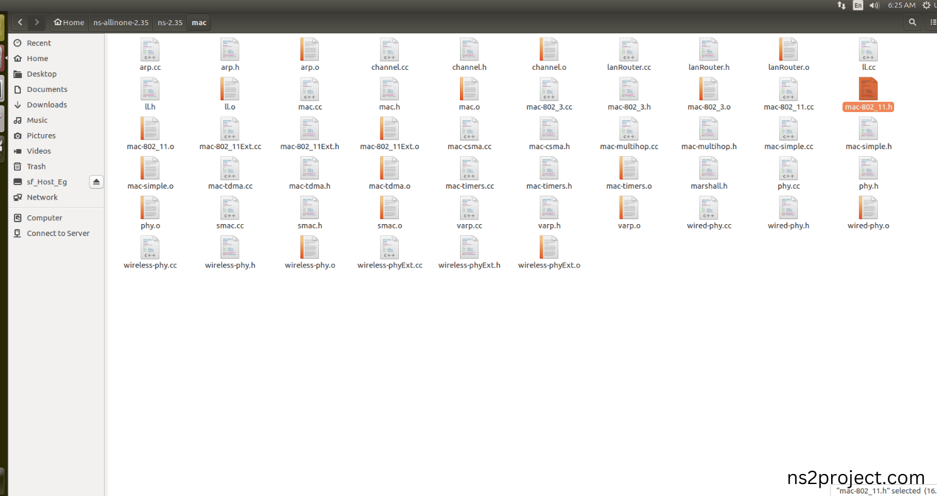Screen dimensions: 937x496
Task: Select the mac.o file label
Action: coord(469,107)
